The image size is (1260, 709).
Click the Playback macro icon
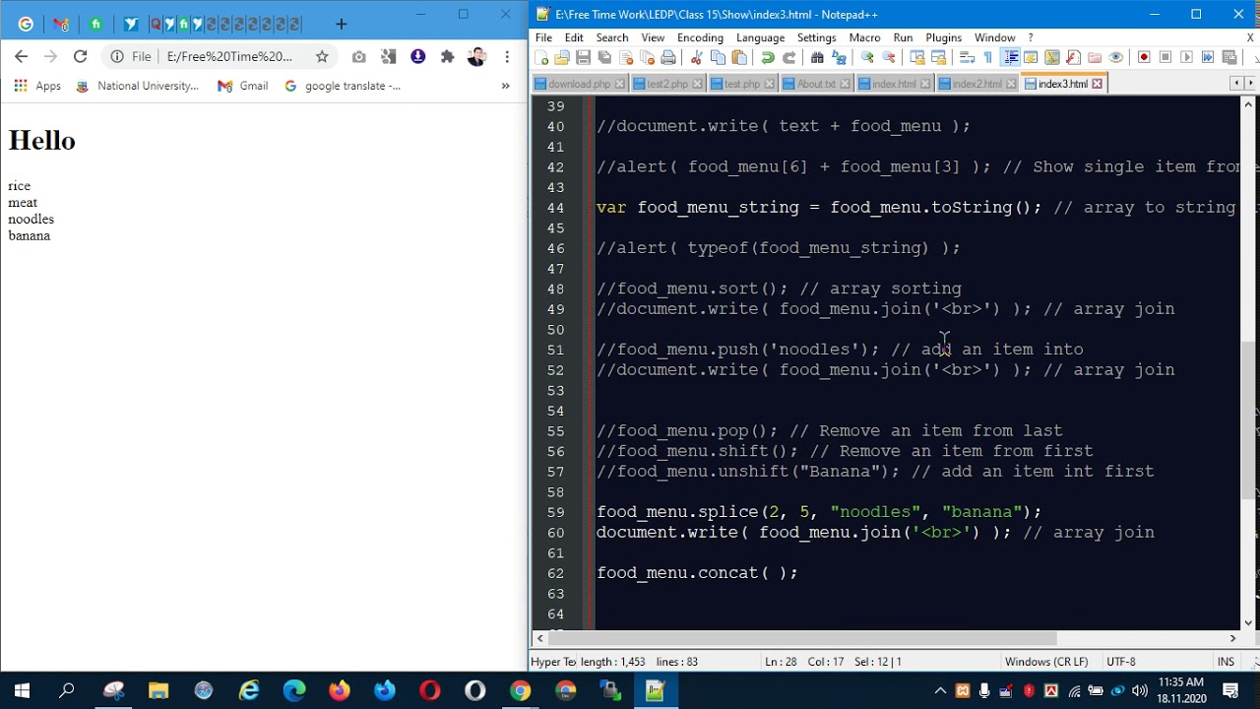click(1186, 57)
